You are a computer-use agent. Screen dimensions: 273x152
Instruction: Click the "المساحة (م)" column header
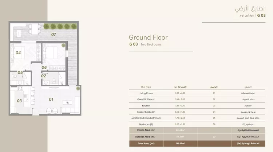click(180, 87)
